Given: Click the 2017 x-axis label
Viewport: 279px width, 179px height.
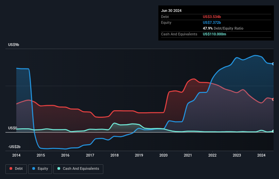Looking at the screenshot, I should coord(90,155).
